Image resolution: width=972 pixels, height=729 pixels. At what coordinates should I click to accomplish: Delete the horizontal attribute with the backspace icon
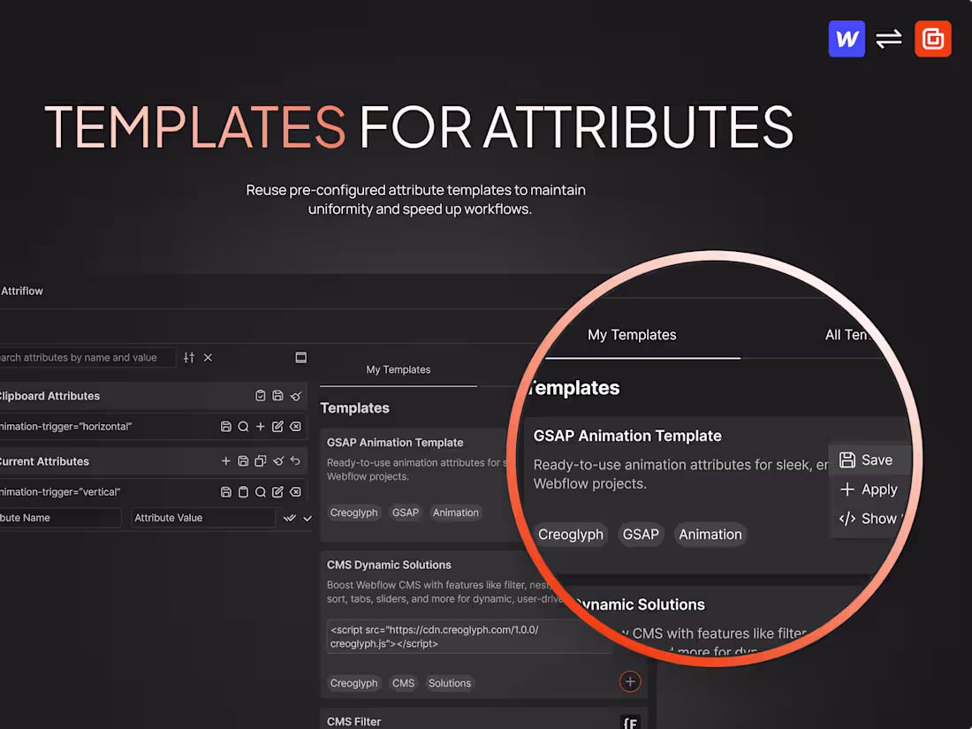[295, 427]
